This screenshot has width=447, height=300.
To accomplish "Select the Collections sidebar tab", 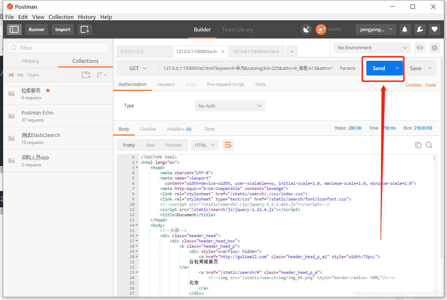I will 85,61.
